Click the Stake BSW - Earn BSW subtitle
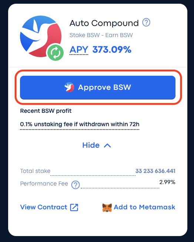 101,35
